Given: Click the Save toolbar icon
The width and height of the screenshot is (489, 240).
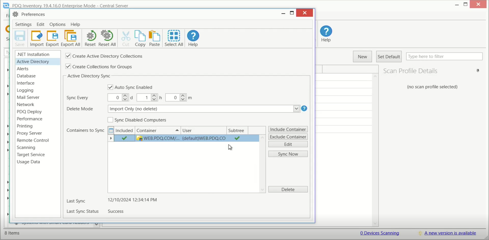Looking at the screenshot, I should tap(20, 38).
